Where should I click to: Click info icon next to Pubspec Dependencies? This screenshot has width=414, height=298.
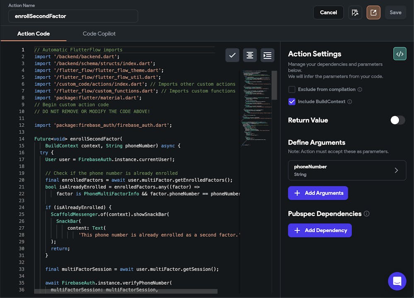click(366, 214)
